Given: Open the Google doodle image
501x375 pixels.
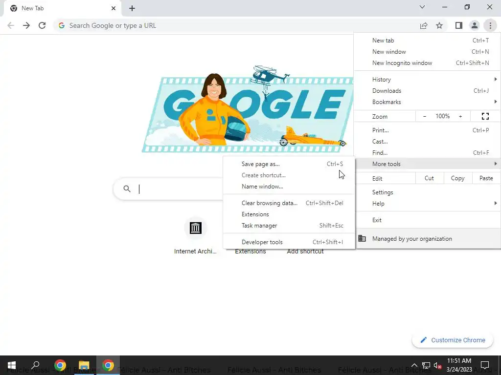Looking at the screenshot, I should click(248, 109).
